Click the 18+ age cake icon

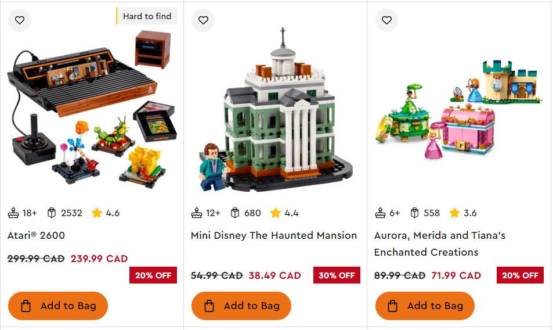pos(13,213)
